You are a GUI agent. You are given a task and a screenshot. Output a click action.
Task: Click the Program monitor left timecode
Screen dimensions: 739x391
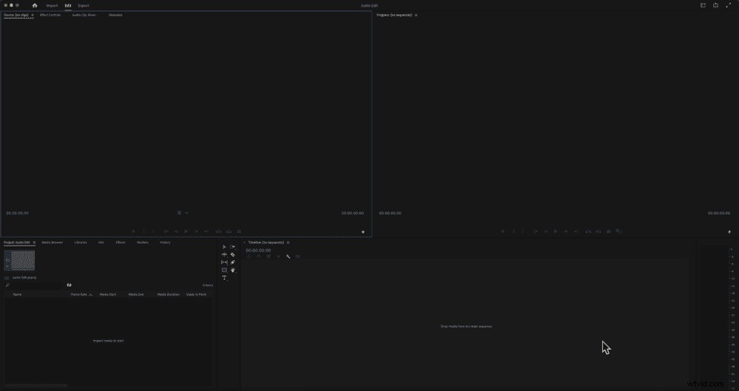pyautogui.click(x=390, y=213)
